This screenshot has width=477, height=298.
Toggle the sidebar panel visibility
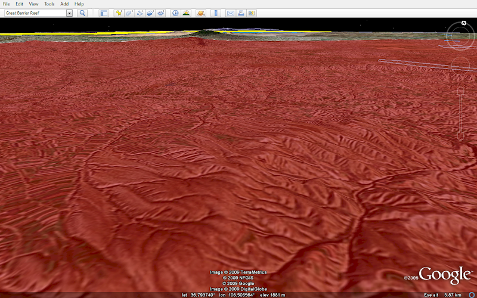coord(104,13)
